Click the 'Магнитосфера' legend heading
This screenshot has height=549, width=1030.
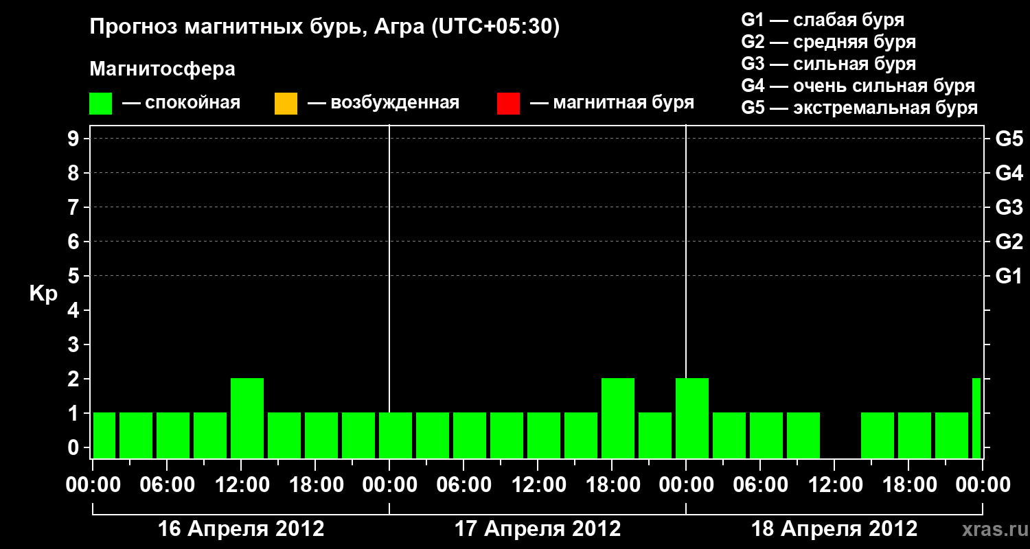point(162,69)
